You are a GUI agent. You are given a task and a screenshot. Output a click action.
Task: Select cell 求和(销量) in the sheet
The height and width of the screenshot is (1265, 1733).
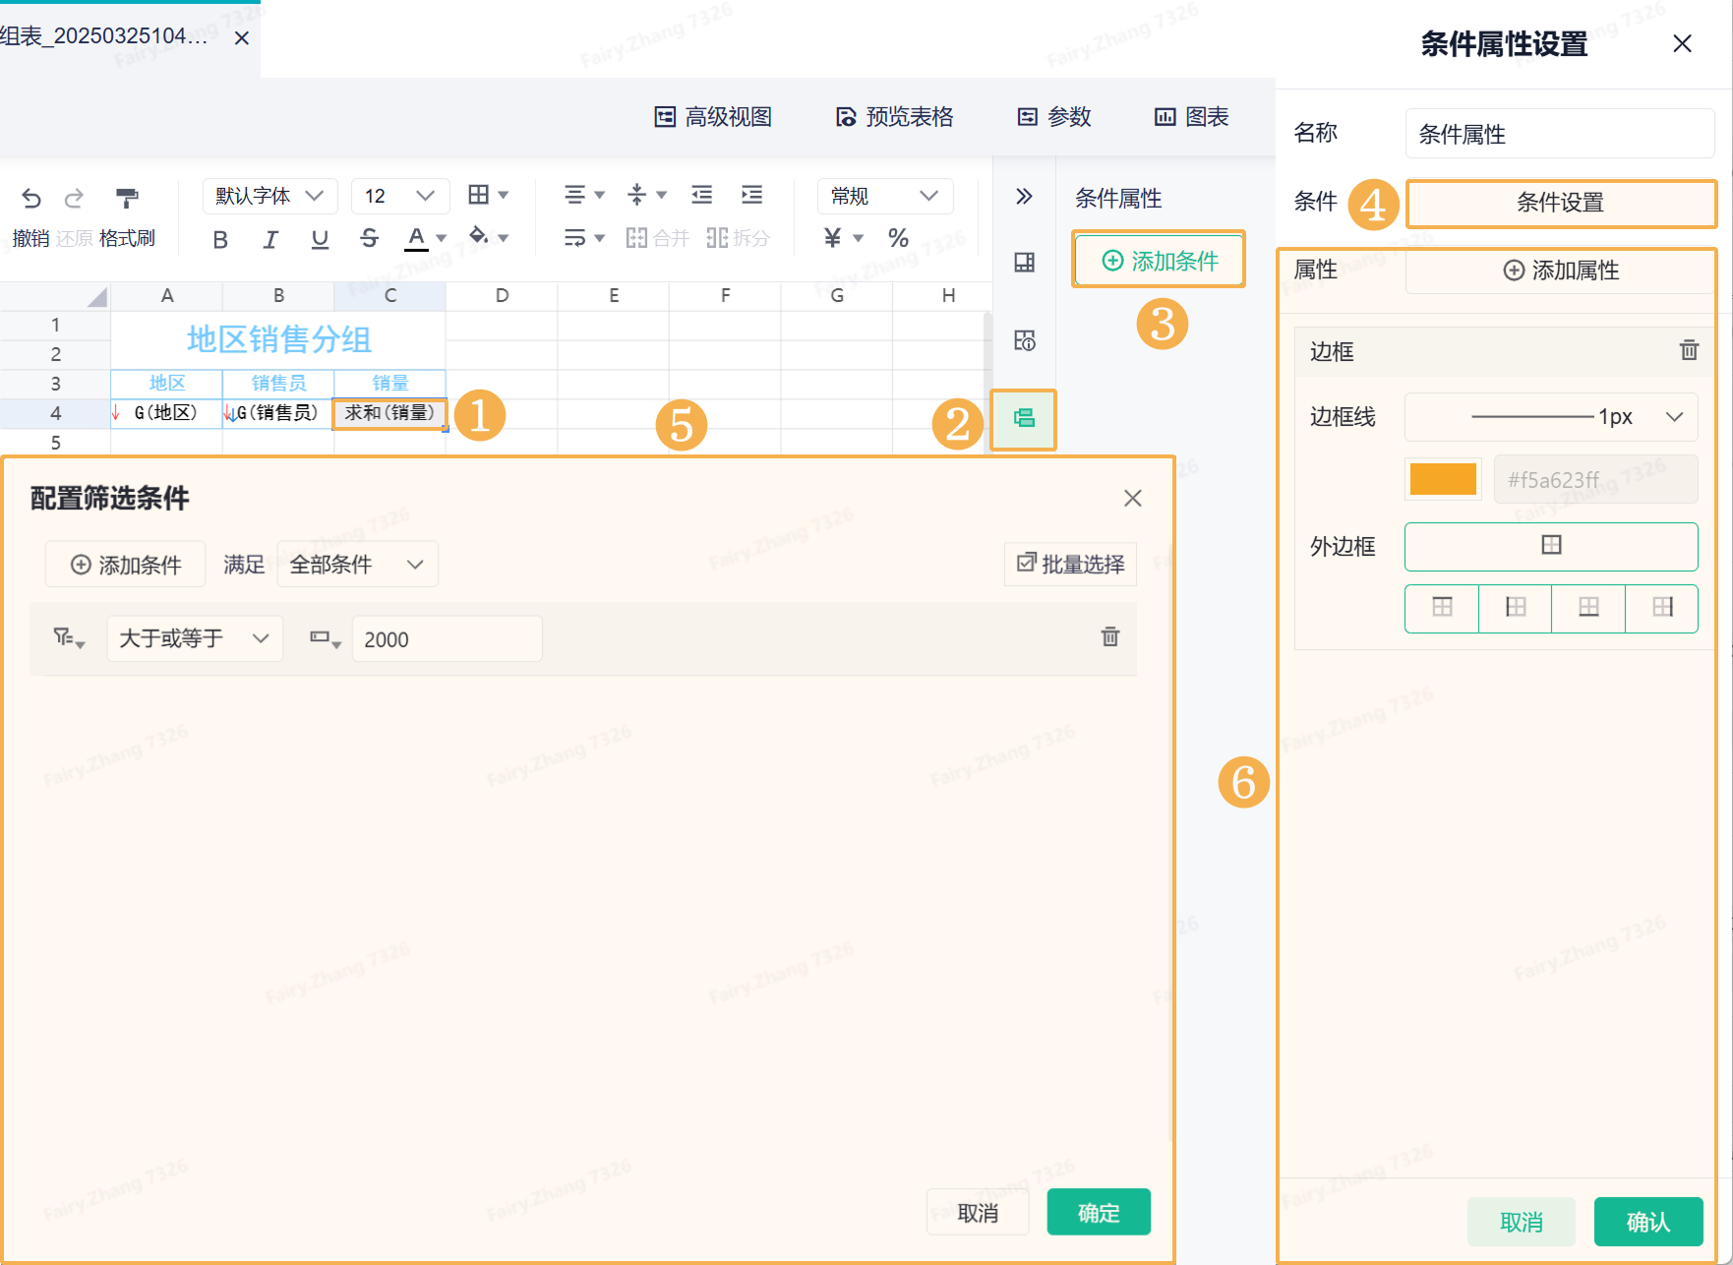(389, 413)
